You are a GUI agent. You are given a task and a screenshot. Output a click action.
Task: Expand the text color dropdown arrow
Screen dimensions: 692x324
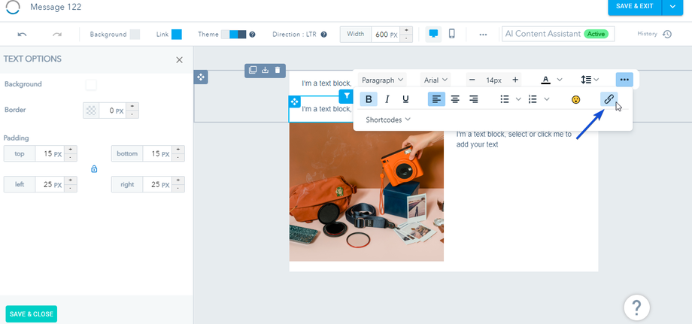point(559,80)
